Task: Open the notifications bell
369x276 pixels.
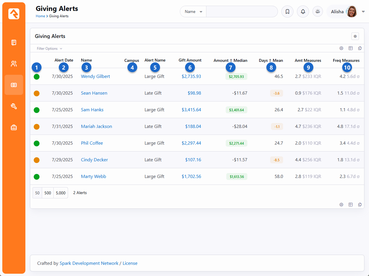Action: pyautogui.click(x=303, y=12)
